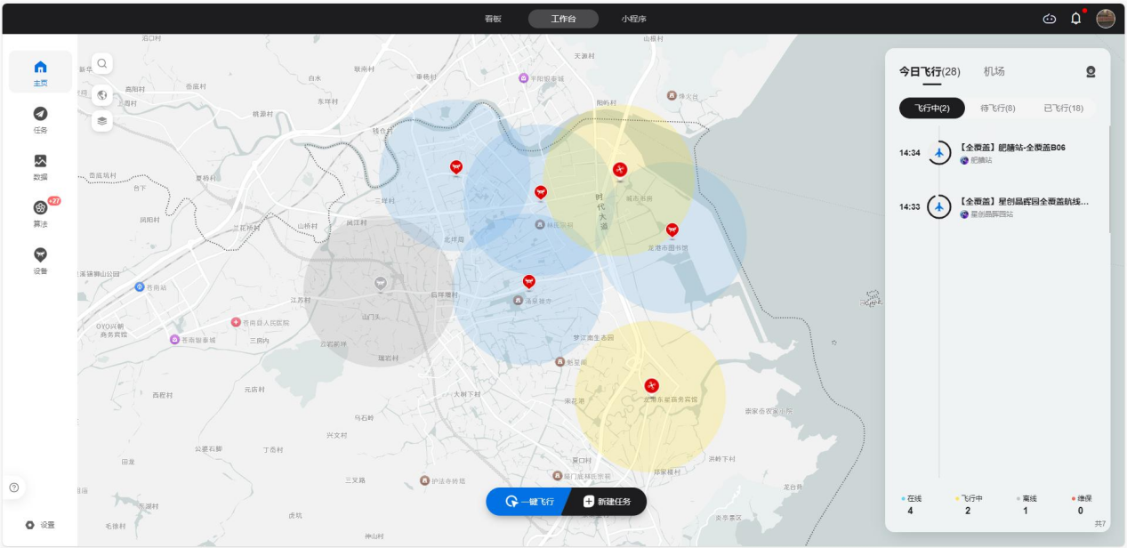This screenshot has height=548, width=1127.
Task: Expand the map layers stack button
Action: [x=102, y=121]
